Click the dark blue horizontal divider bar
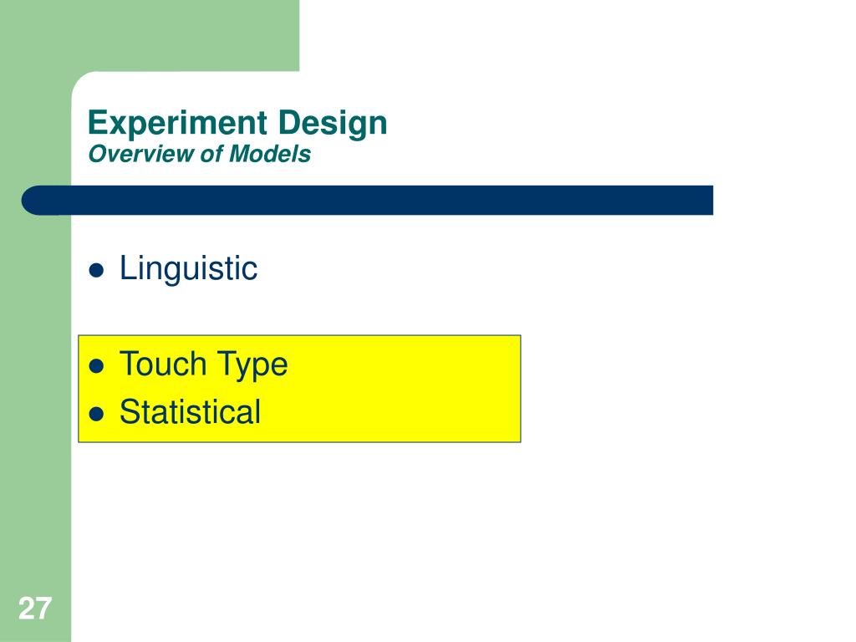The width and height of the screenshot is (856, 642). [367, 200]
